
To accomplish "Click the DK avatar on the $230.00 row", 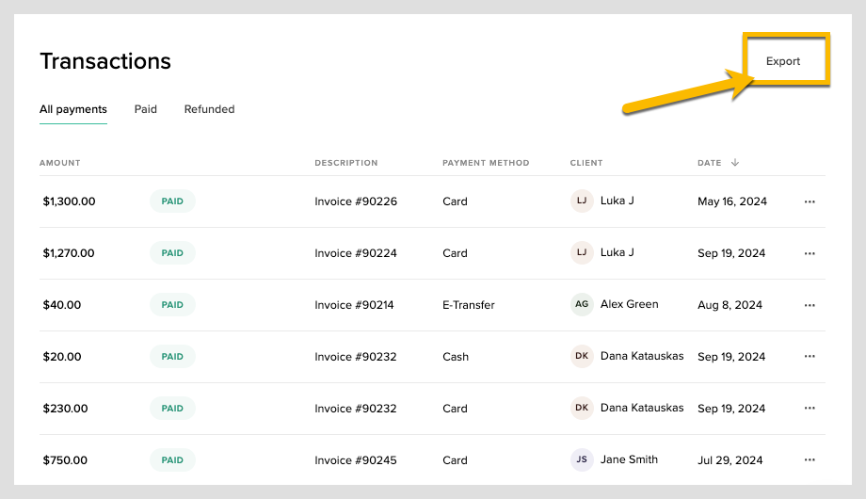I will [x=582, y=408].
